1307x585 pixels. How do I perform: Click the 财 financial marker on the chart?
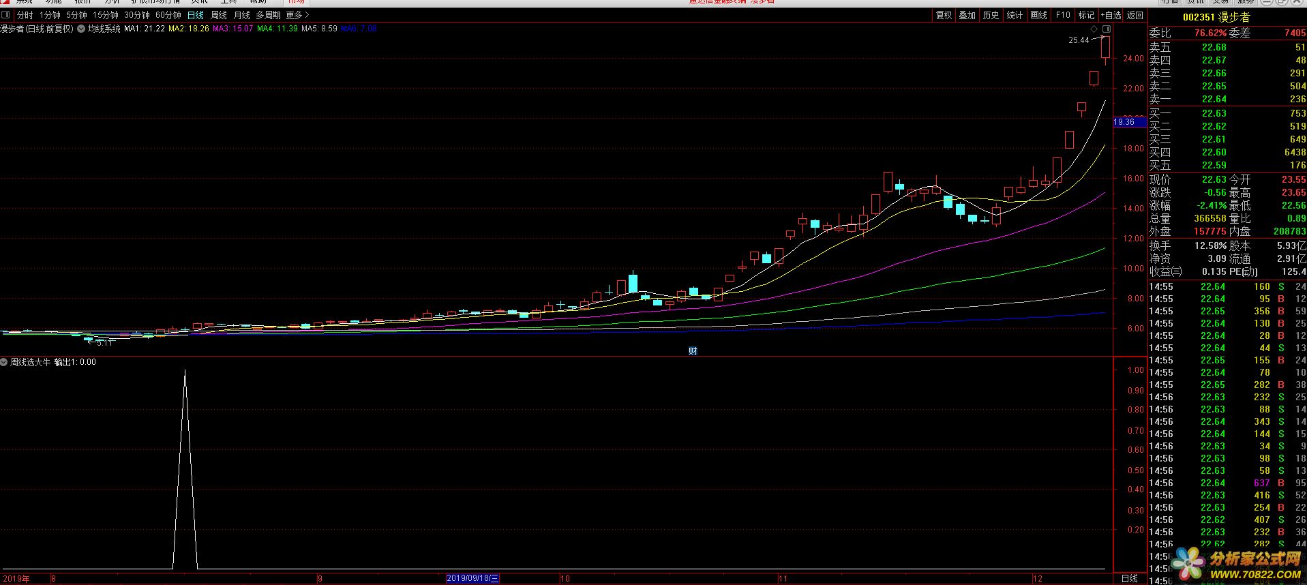click(693, 351)
